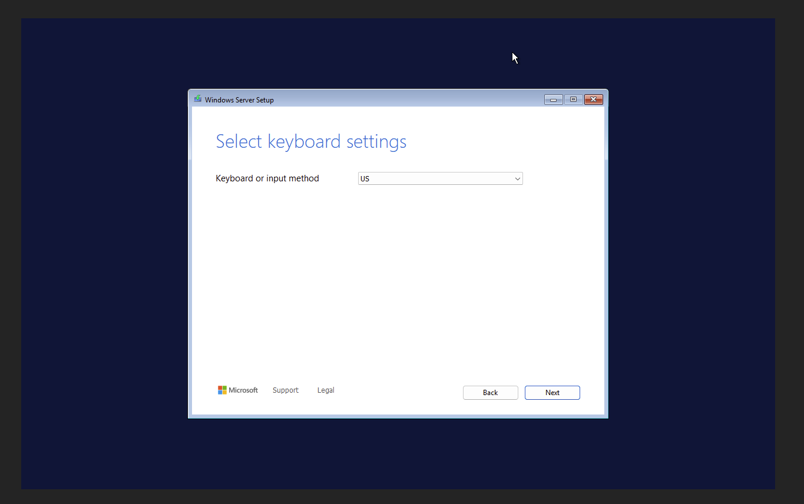Click the Microsoft four-square emblem
Image resolution: width=804 pixels, height=504 pixels.
click(x=222, y=390)
